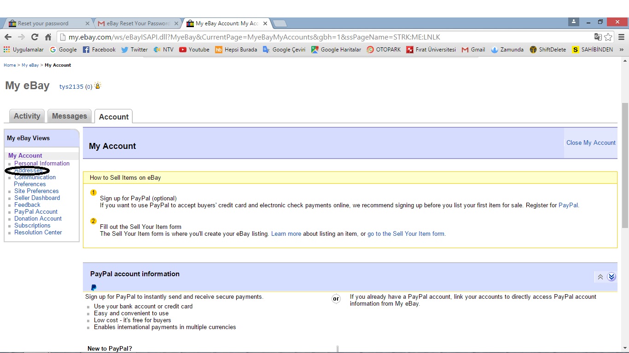Image resolution: width=629 pixels, height=353 pixels.
Task: Open the Chrome menu hamburger icon
Action: pyautogui.click(x=622, y=37)
